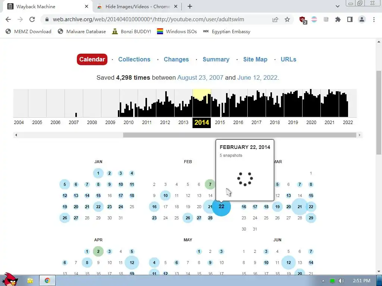Screen dimensions: 382x286
Task: Go back with browser back arrow
Action: pyautogui.click(x=8, y=19)
